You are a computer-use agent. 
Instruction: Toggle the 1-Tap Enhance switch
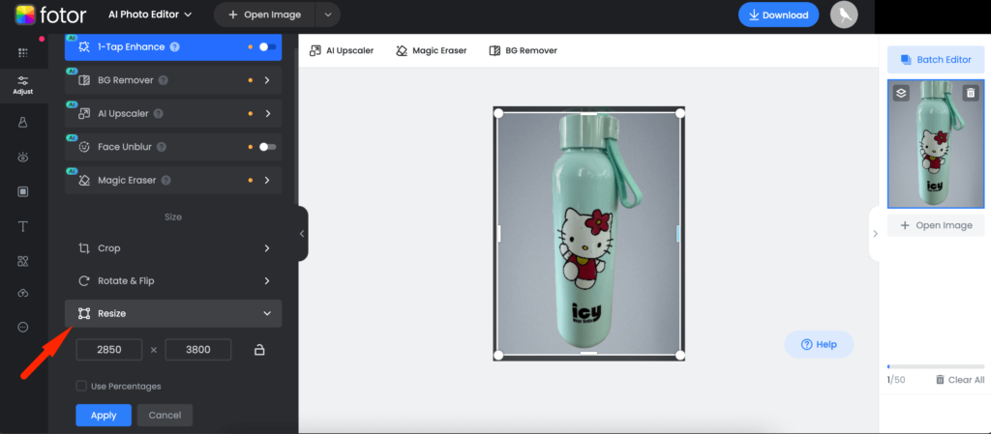267,46
